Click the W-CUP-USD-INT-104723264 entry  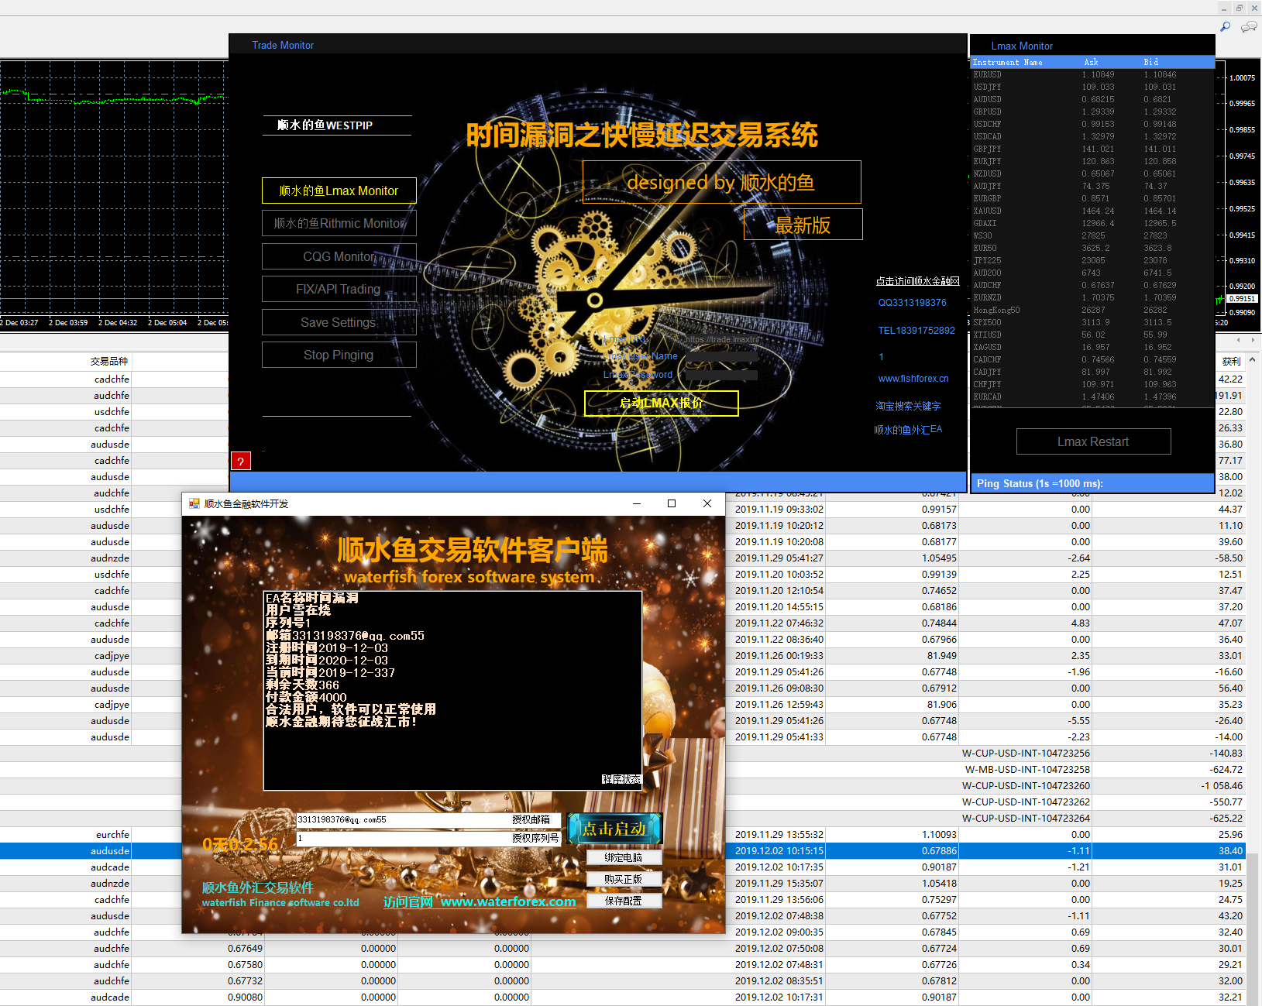[1026, 818]
